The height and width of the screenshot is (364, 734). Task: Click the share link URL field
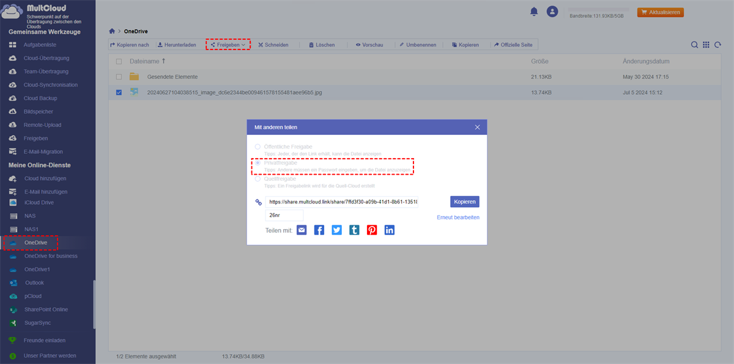[342, 202]
